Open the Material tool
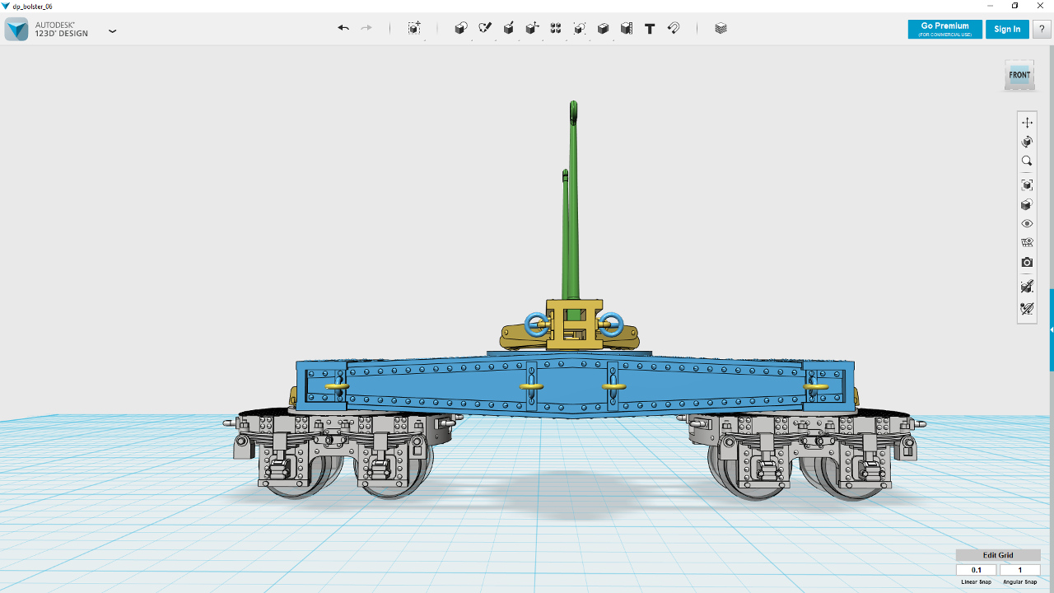Image resolution: width=1054 pixels, height=593 pixels. point(721,28)
